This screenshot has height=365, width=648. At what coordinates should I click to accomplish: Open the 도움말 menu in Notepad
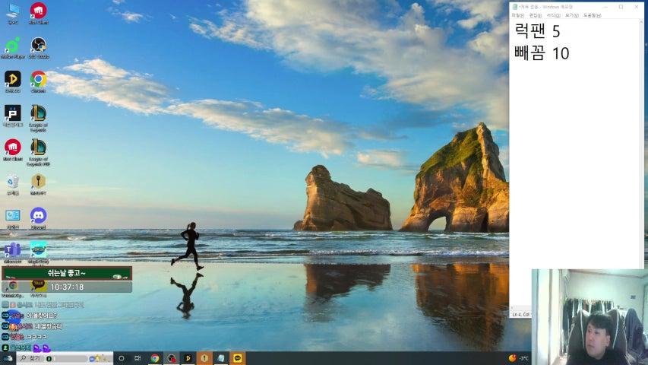591,15
